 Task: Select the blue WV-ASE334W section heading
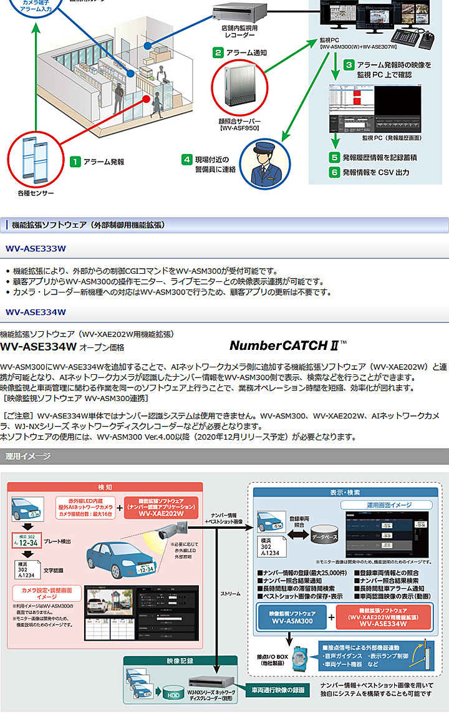(36, 312)
